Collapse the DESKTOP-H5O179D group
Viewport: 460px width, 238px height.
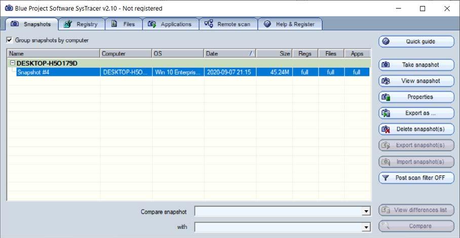(x=12, y=63)
